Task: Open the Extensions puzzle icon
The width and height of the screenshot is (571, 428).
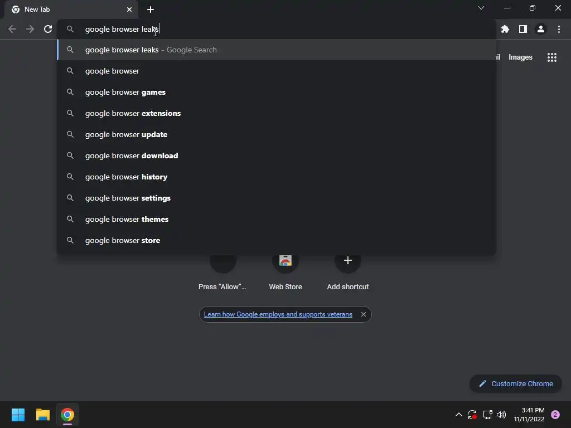Action: [x=505, y=29]
